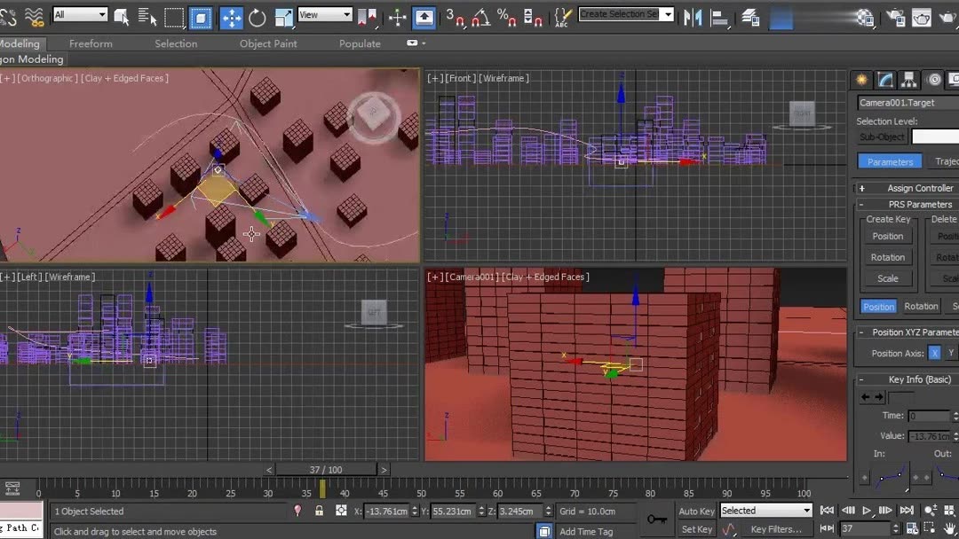Click the Mirror tool icon
959x539 pixels.
(x=693, y=15)
